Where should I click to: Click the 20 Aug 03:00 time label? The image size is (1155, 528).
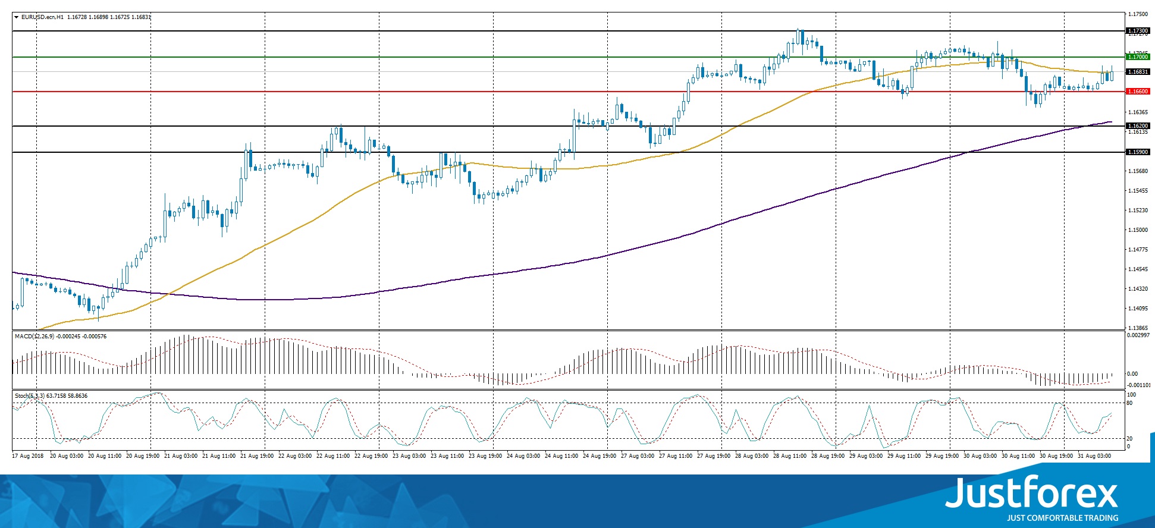coord(67,456)
